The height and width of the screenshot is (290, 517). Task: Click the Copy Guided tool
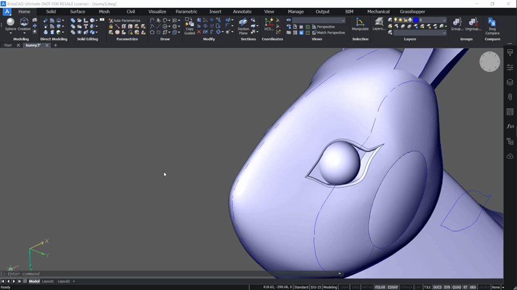tap(189, 26)
